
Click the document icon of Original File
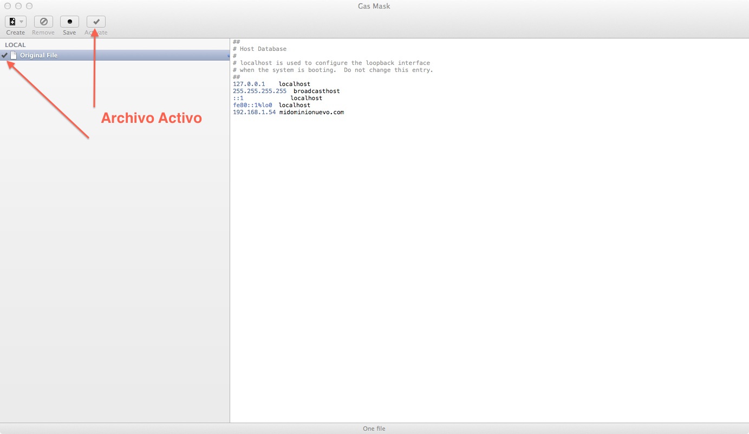(x=14, y=55)
